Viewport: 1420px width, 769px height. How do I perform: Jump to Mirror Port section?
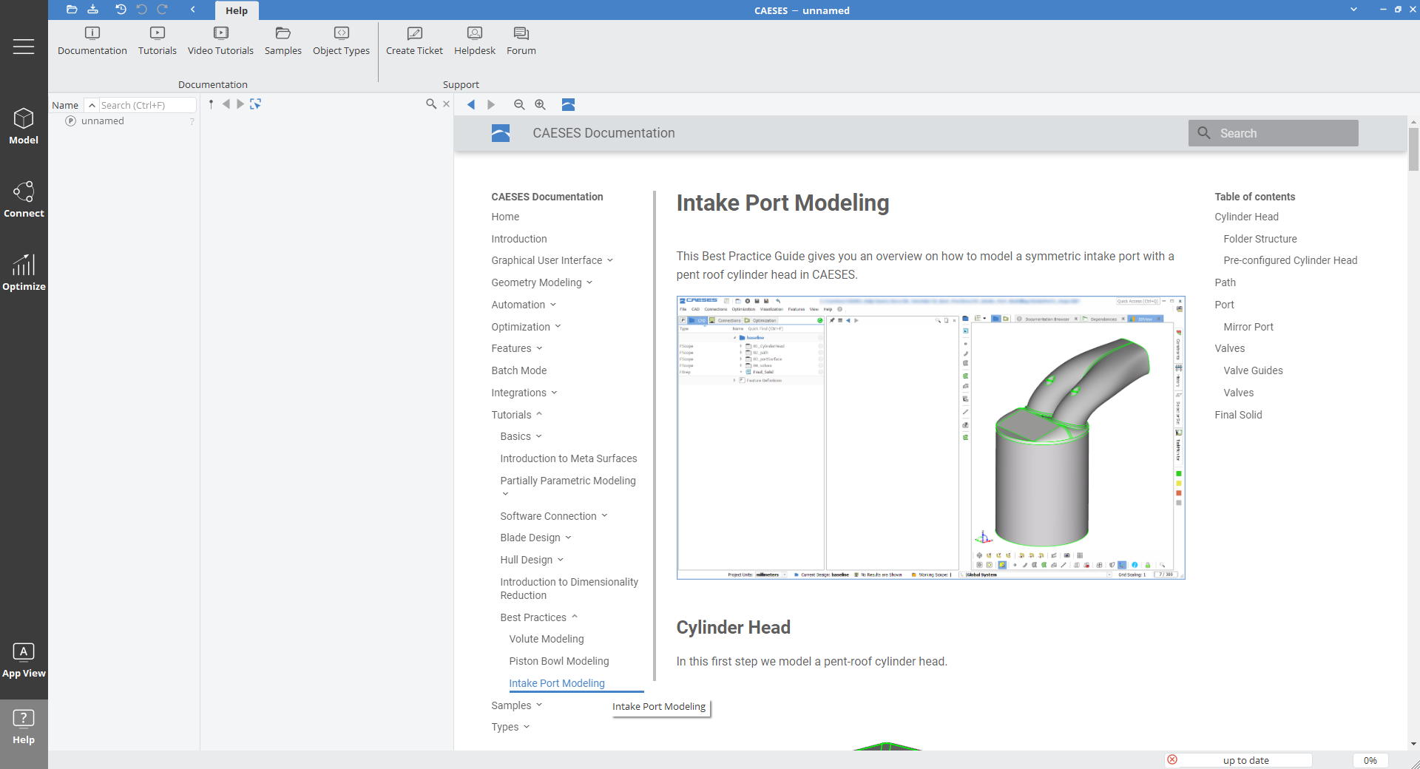1248,327
